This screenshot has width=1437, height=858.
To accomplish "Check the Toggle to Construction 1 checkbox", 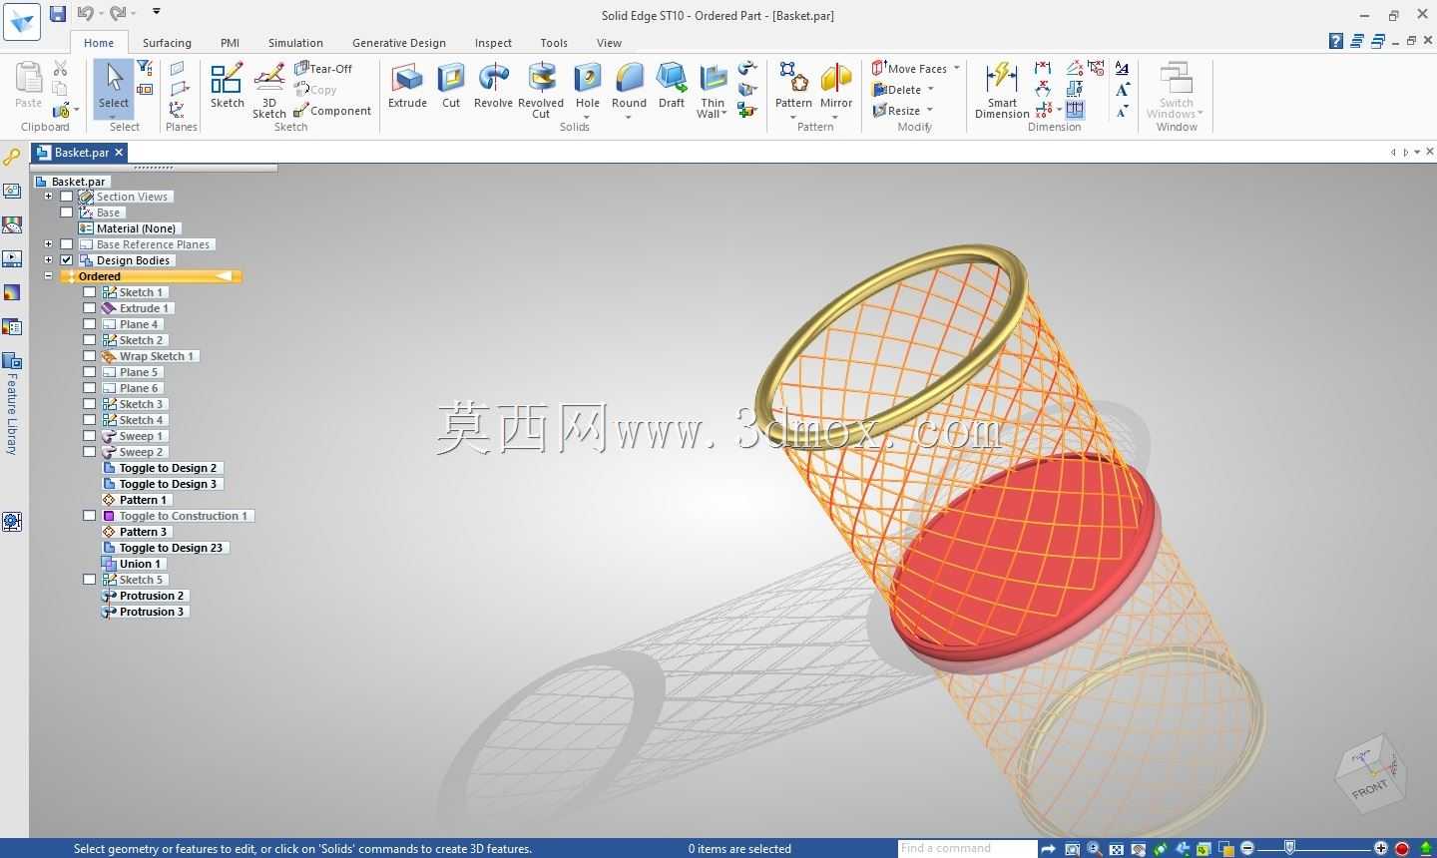I will (x=90, y=516).
